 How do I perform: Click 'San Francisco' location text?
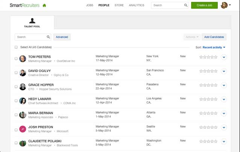tap(155, 70)
